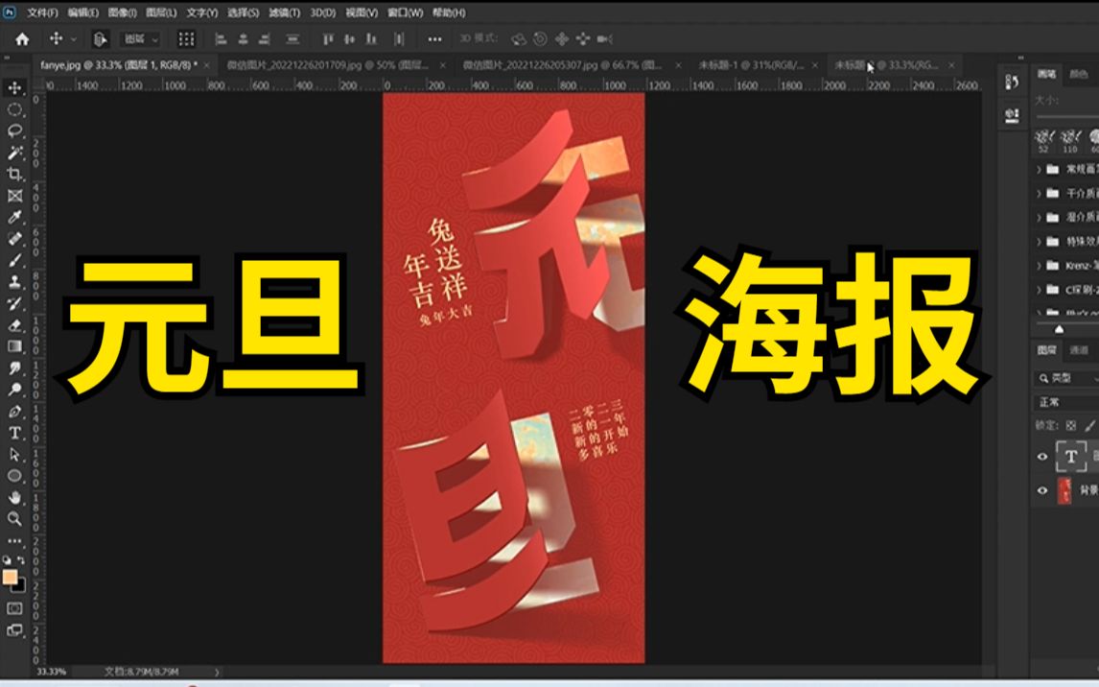Toggle the lock transparent pixels icon
The width and height of the screenshot is (1099, 687).
point(1069,425)
